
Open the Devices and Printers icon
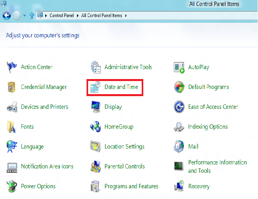coord(12,107)
